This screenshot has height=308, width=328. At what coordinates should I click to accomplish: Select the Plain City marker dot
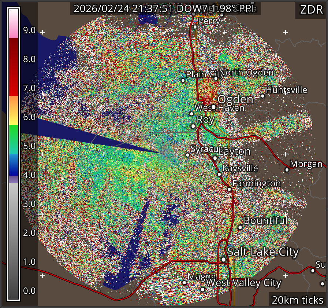tap(183, 80)
